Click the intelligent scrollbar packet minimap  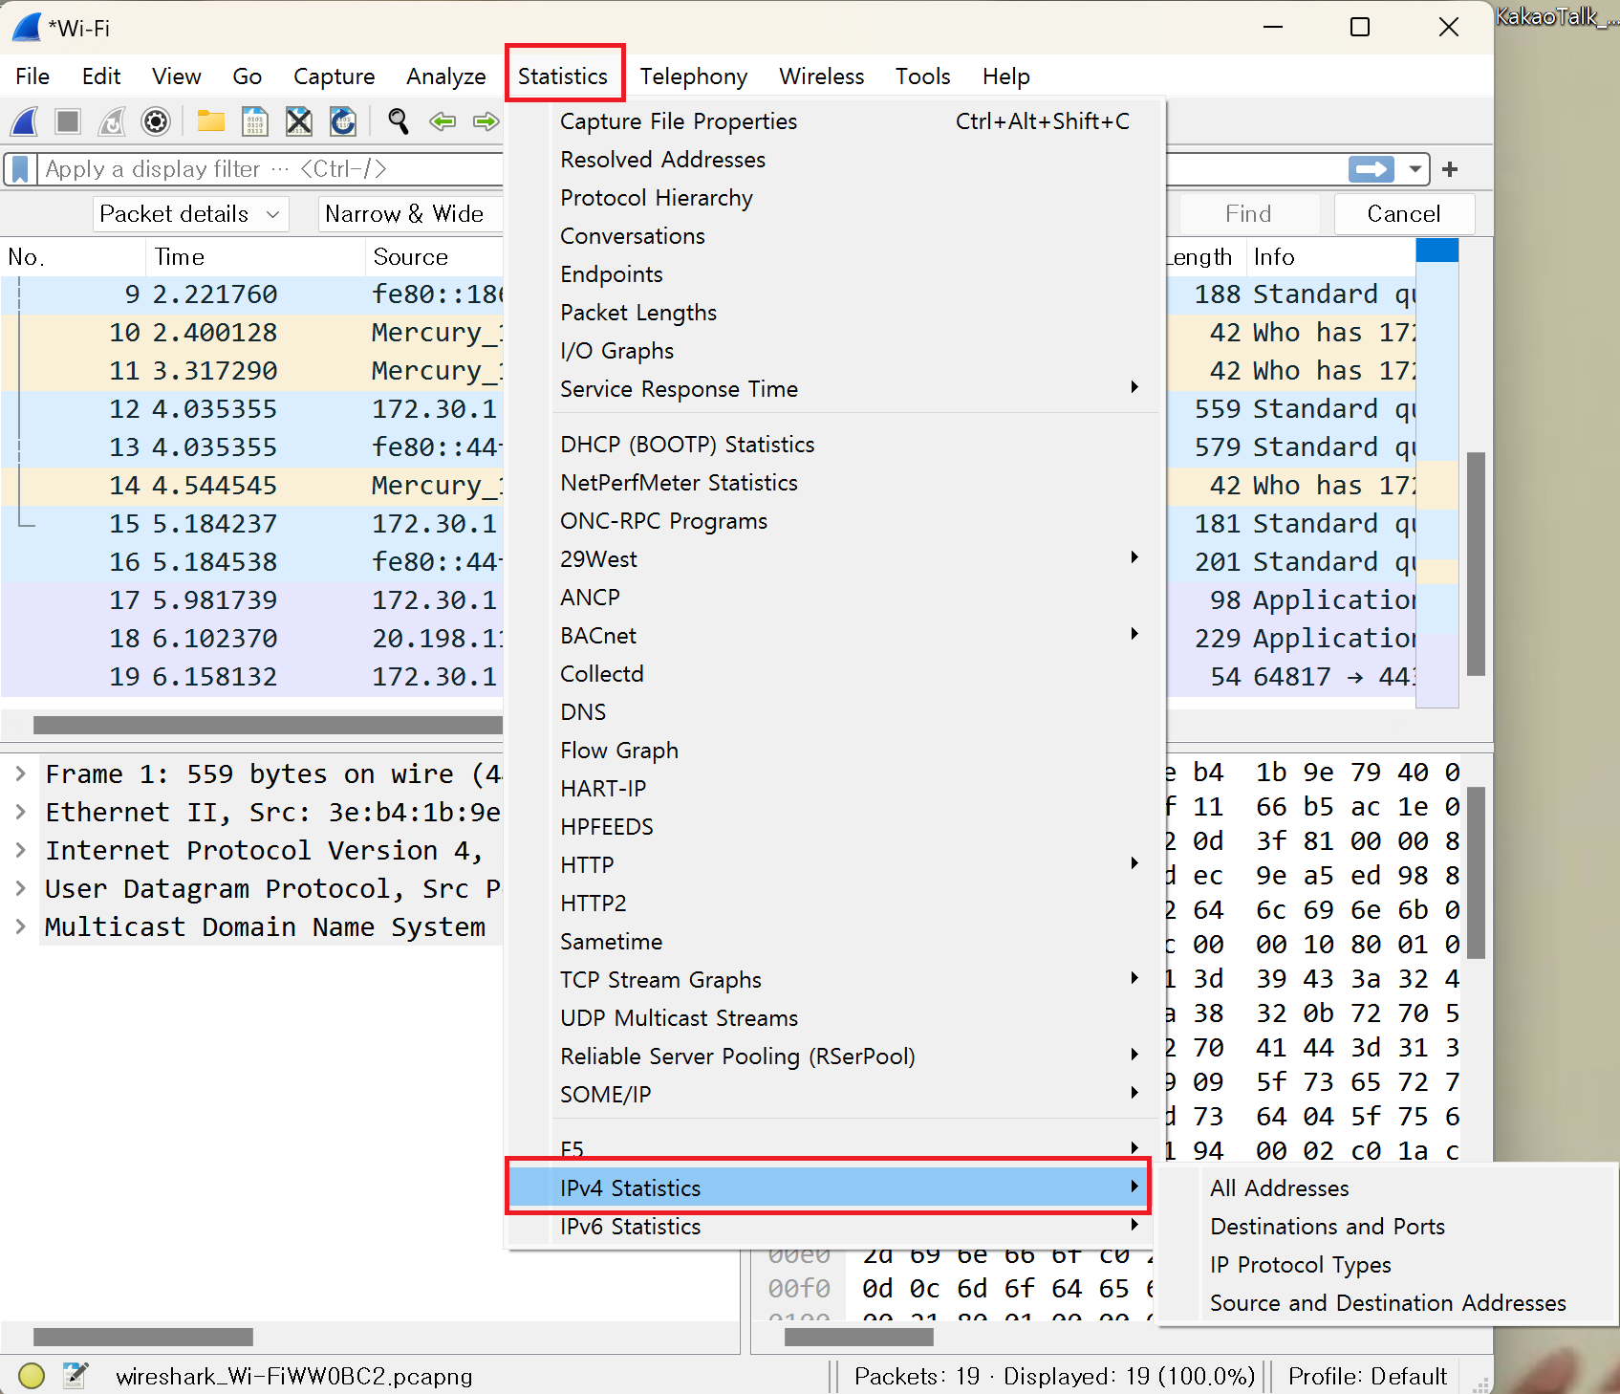tap(1436, 473)
